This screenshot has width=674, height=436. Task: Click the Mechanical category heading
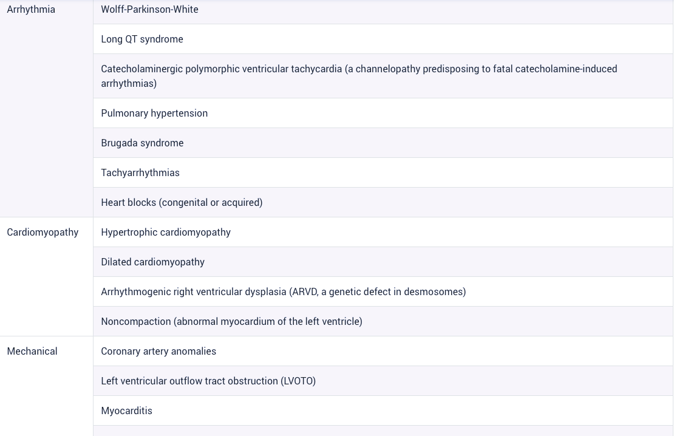tap(32, 352)
